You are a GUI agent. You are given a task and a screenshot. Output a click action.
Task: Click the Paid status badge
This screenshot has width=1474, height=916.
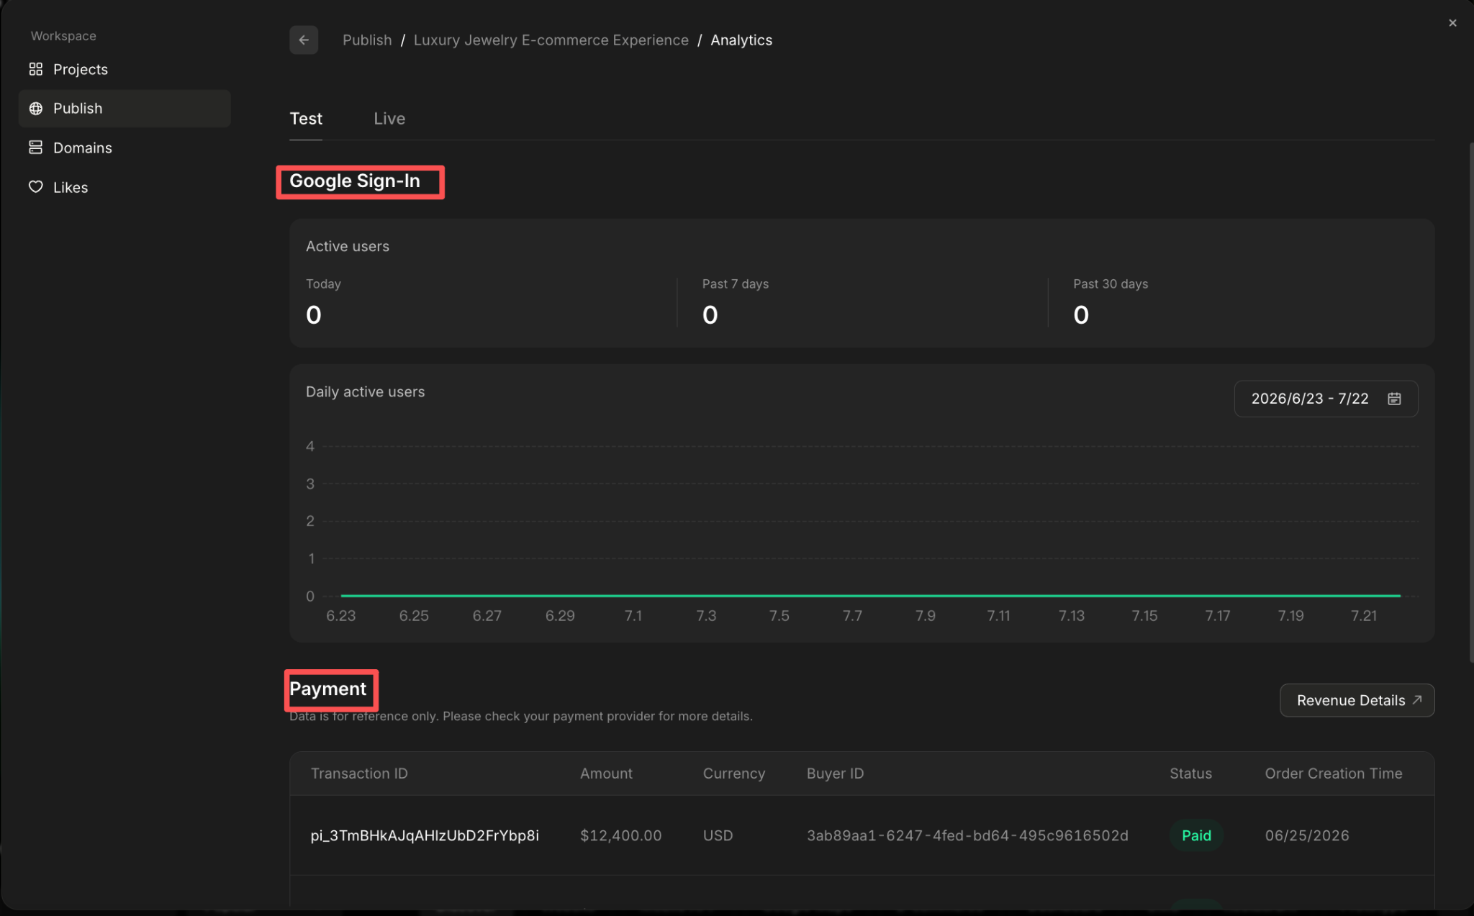1196,835
